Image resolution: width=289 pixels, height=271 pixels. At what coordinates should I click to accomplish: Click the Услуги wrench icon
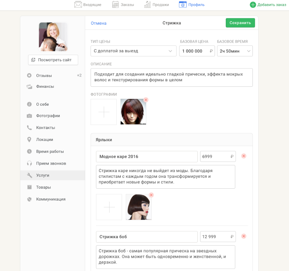(29, 175)
